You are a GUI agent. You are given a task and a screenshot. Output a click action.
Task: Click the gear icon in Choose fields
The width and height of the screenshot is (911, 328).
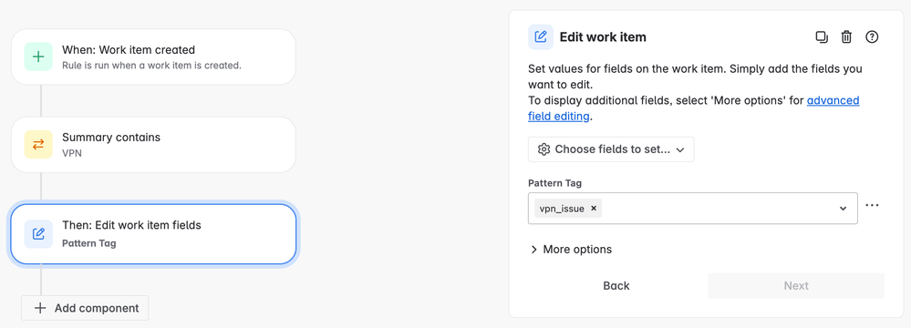click(543, 149)
